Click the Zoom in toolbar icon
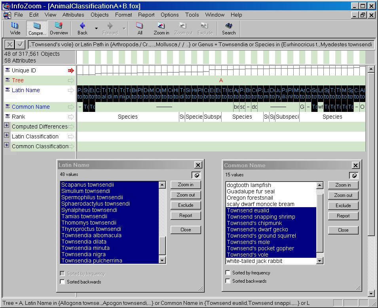 [x=161, y=28]
